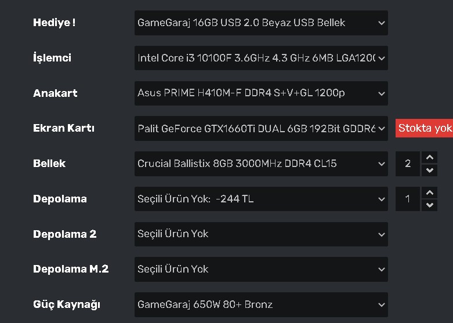Click the Hediye ! label
453x323 pixels.
[55, 23]
